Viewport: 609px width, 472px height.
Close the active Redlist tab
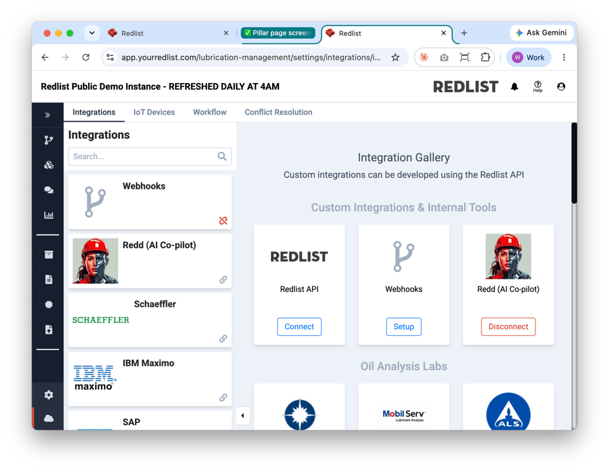coord(443,34)
